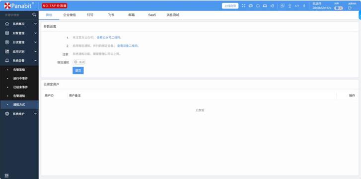Switch to the 企业微信 tab
361x179 pixels.
point(70,15)
